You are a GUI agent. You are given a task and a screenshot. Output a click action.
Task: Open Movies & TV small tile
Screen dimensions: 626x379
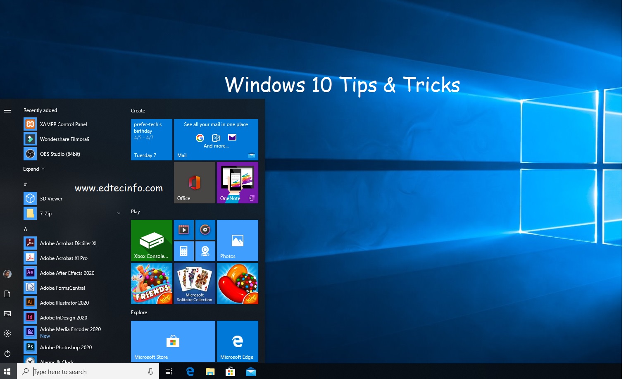[x=183, y=229]
